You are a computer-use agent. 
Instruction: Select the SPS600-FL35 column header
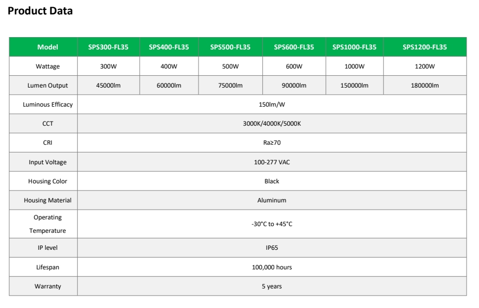coord(294,47)
